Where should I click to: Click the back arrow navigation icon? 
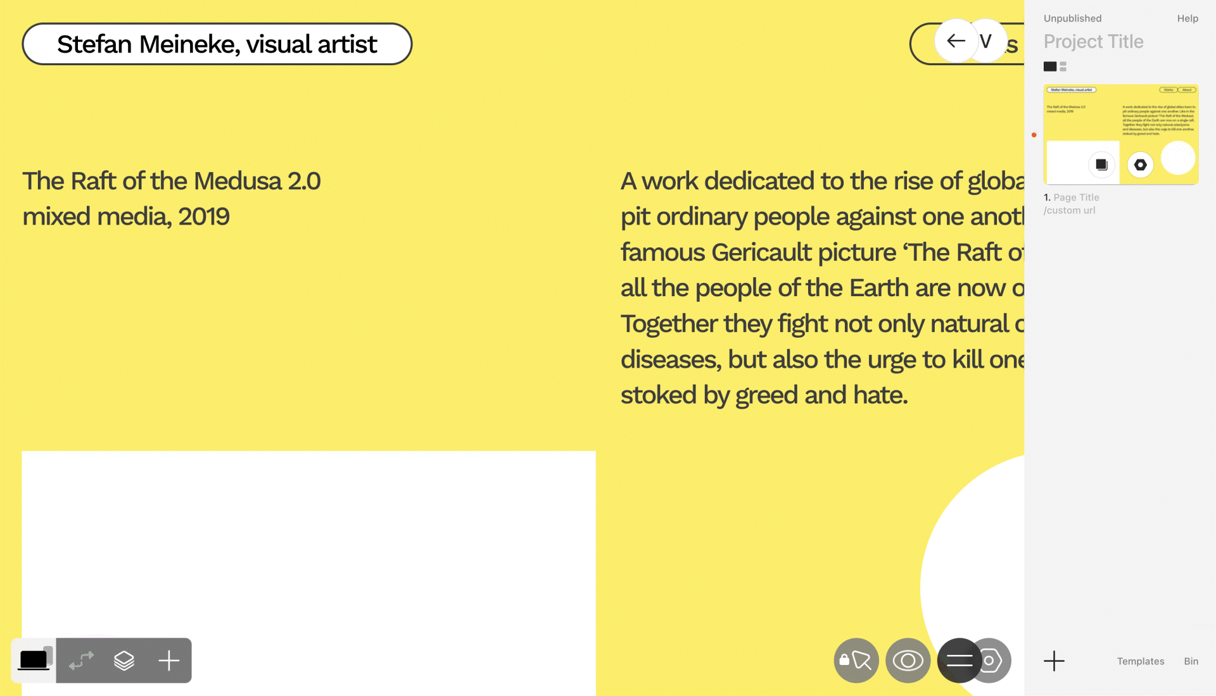[954, 41]
